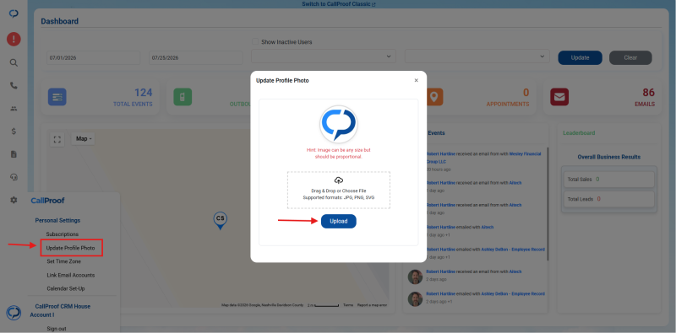Open the contacts people sidebar icon
The image size is (676, 333).
tap(14, 109)
